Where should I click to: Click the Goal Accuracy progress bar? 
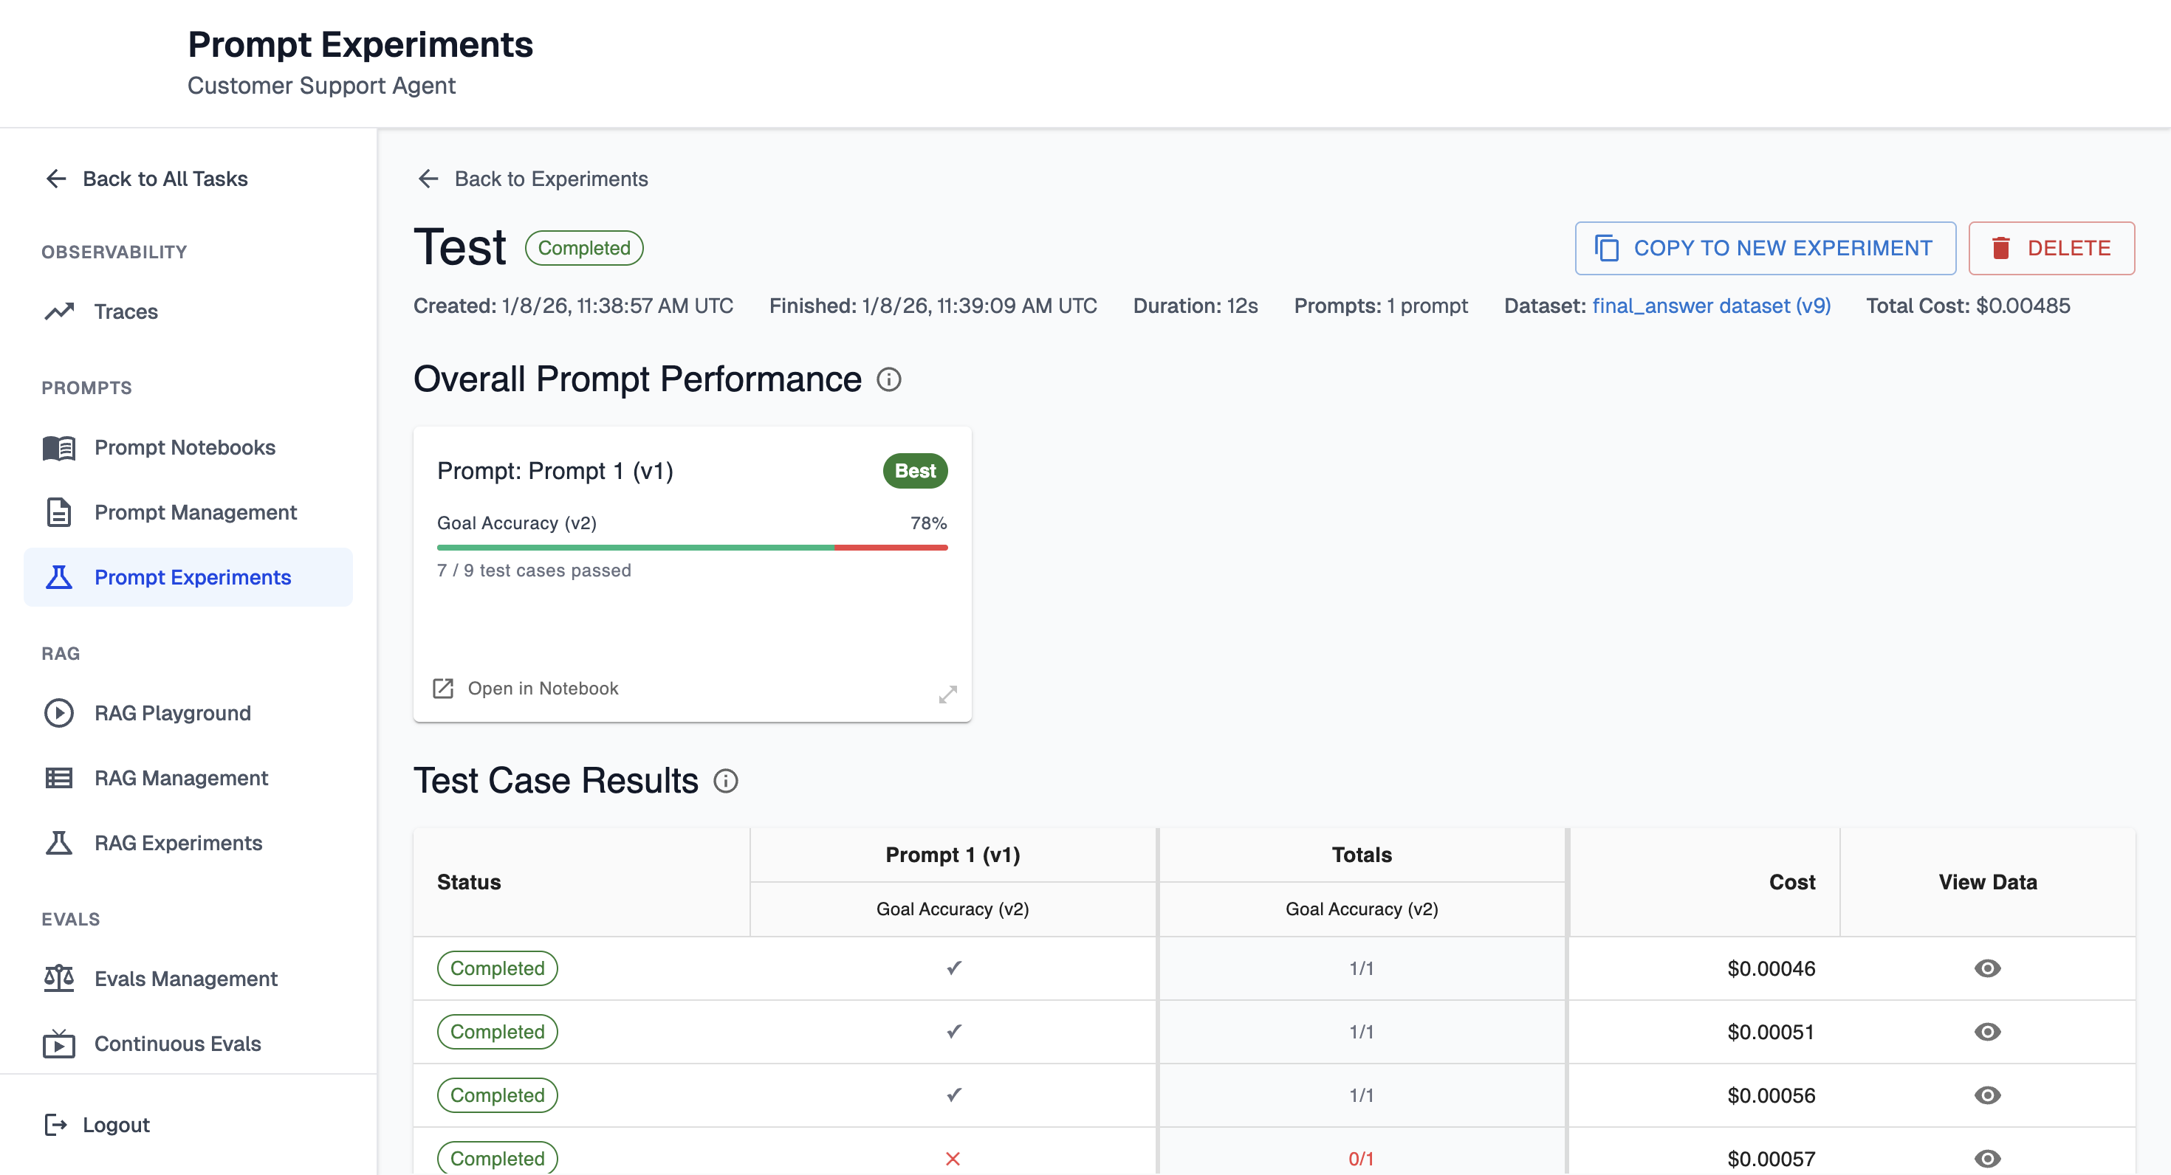691,548
